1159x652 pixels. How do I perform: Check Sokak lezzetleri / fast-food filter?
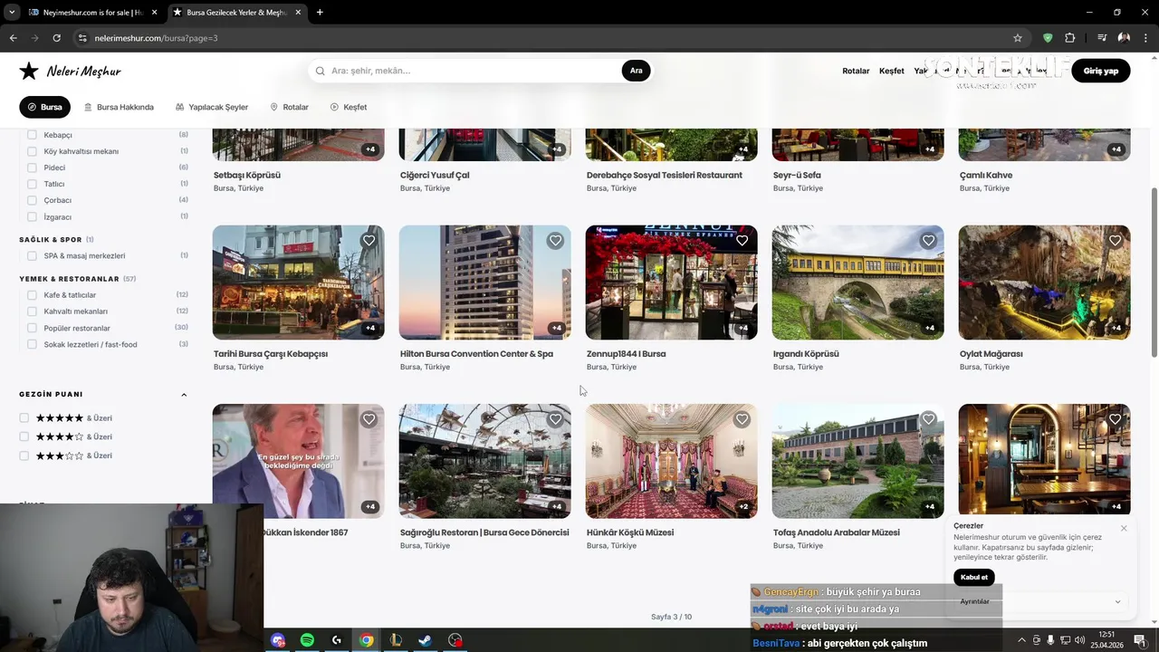point(32,344)
